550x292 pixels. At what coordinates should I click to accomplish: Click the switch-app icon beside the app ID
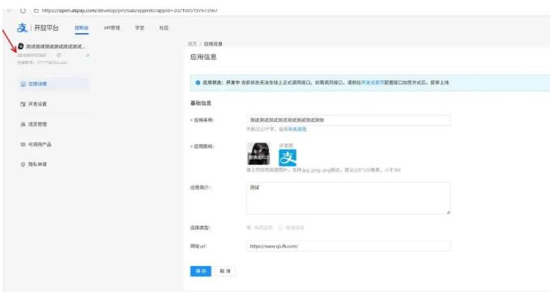coord(87,55)
